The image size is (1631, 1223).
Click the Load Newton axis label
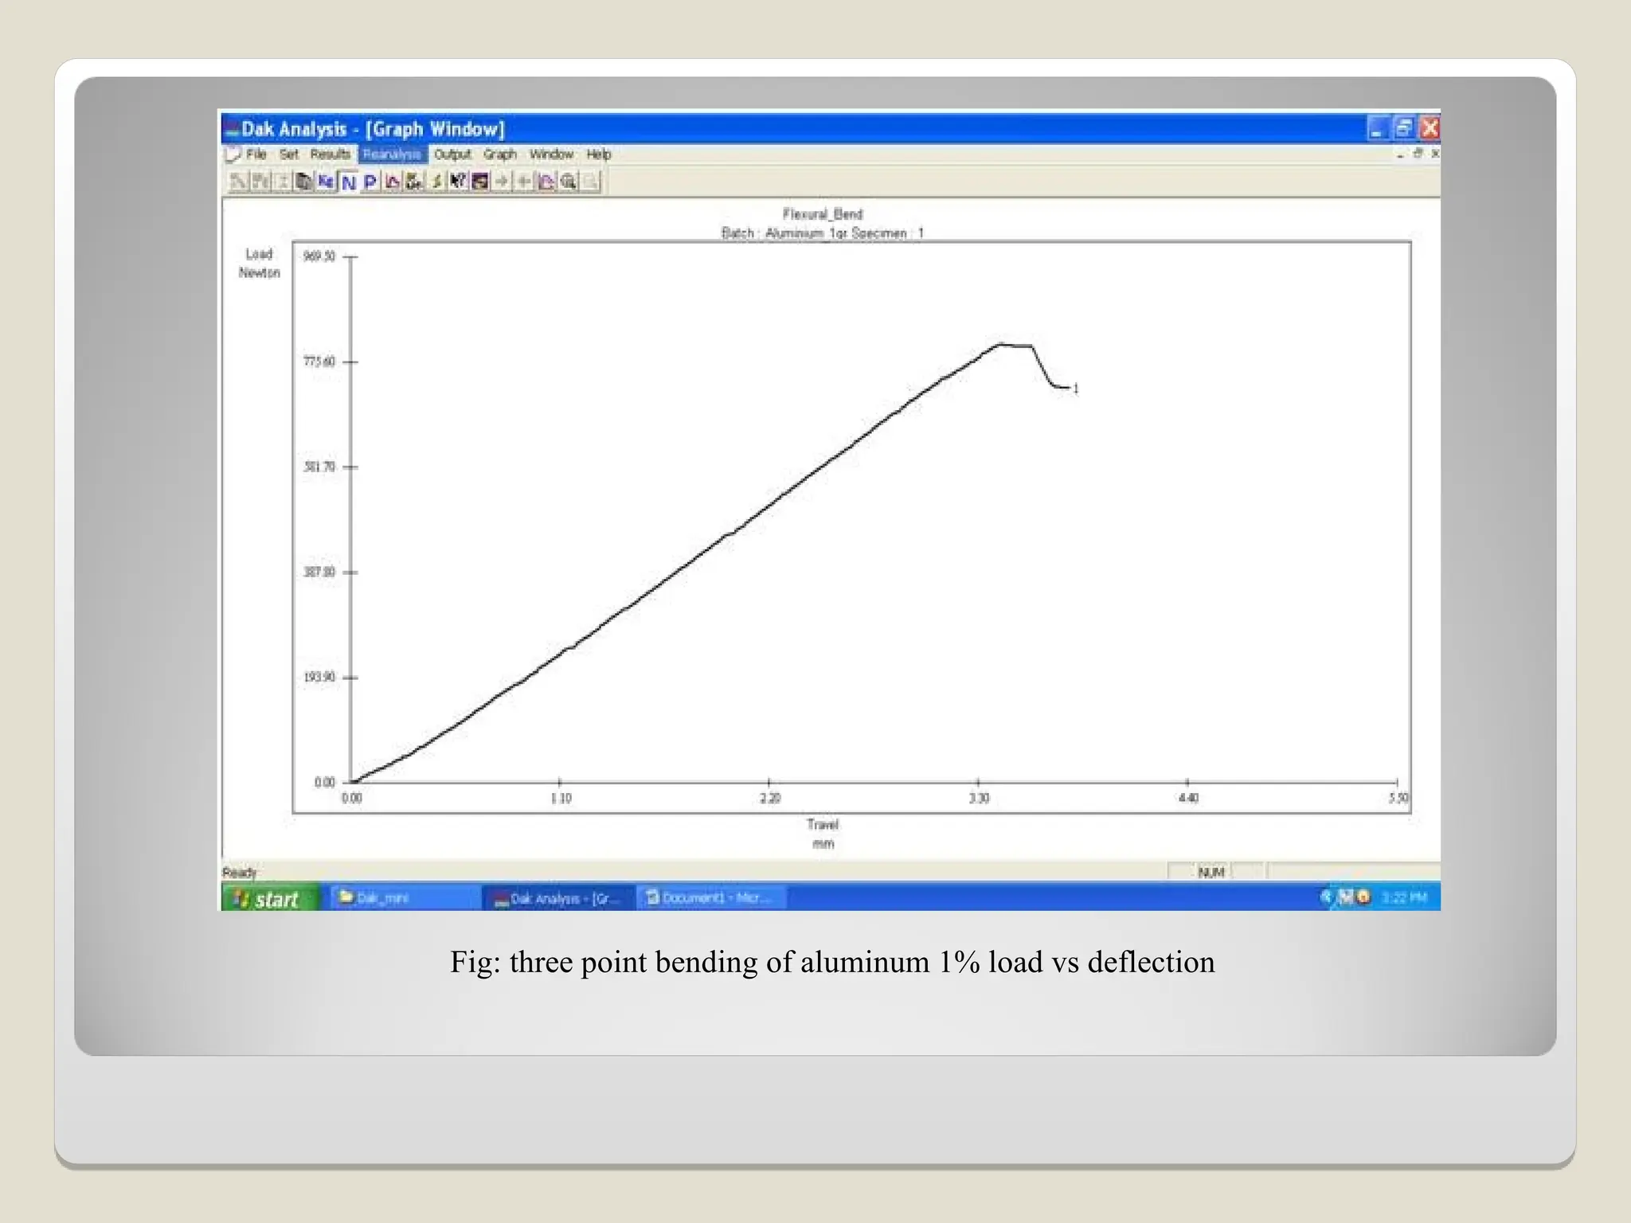[259, 263]
